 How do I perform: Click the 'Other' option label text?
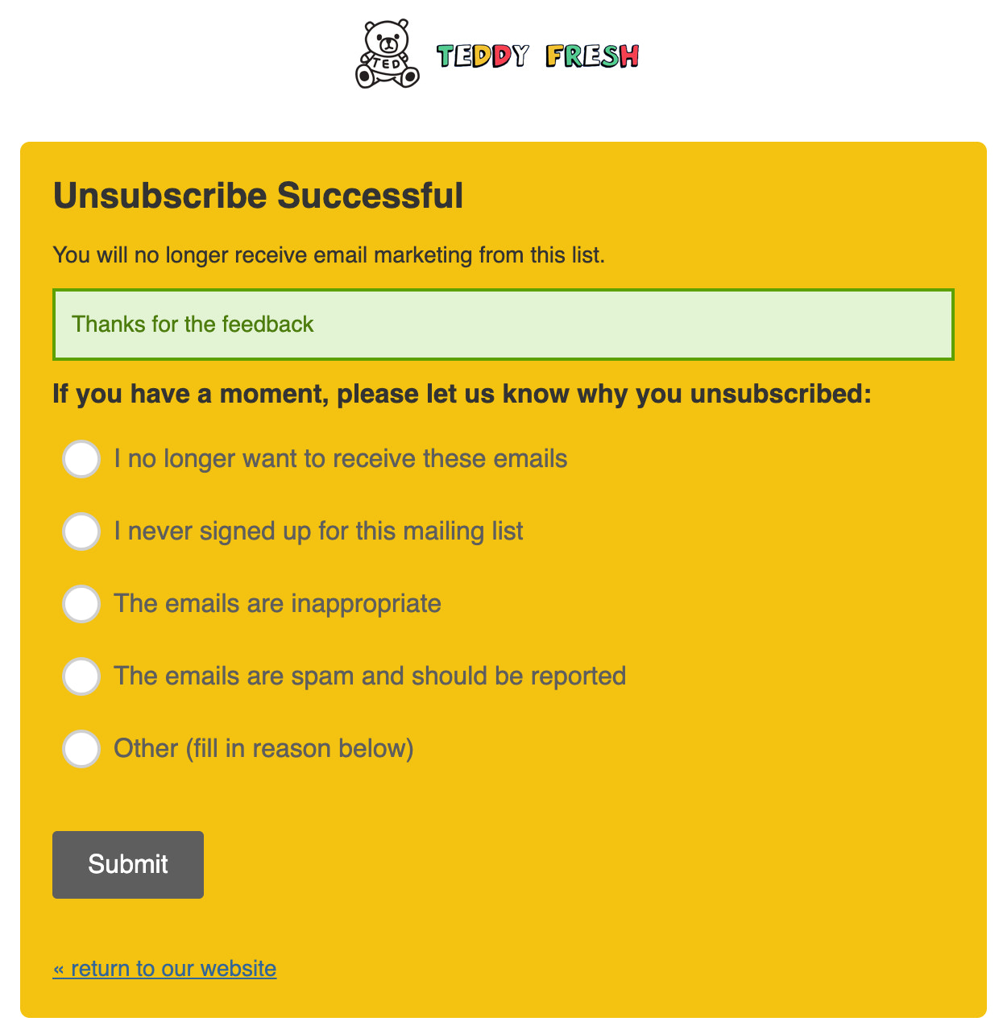(264, 749)
